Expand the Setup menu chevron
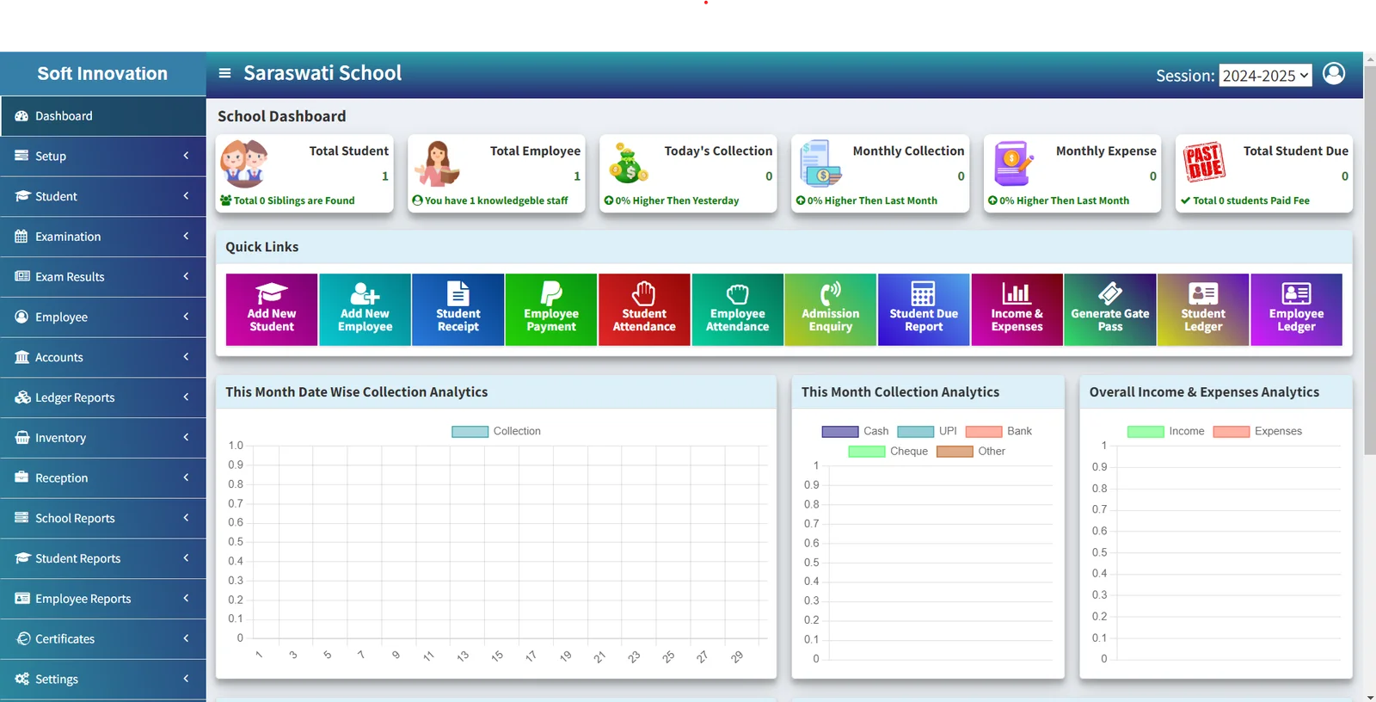 point(186,156)
